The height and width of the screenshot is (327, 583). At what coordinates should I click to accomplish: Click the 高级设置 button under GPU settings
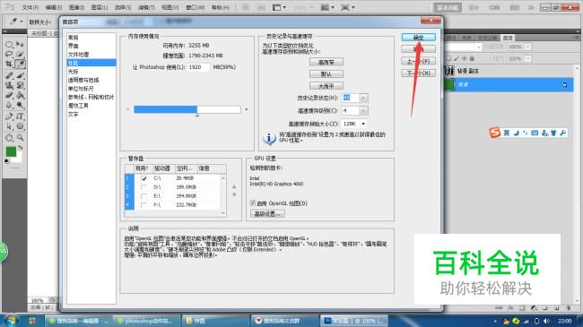[x=267, y=213]
